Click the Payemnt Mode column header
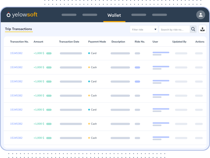 (x=97, y=42)
